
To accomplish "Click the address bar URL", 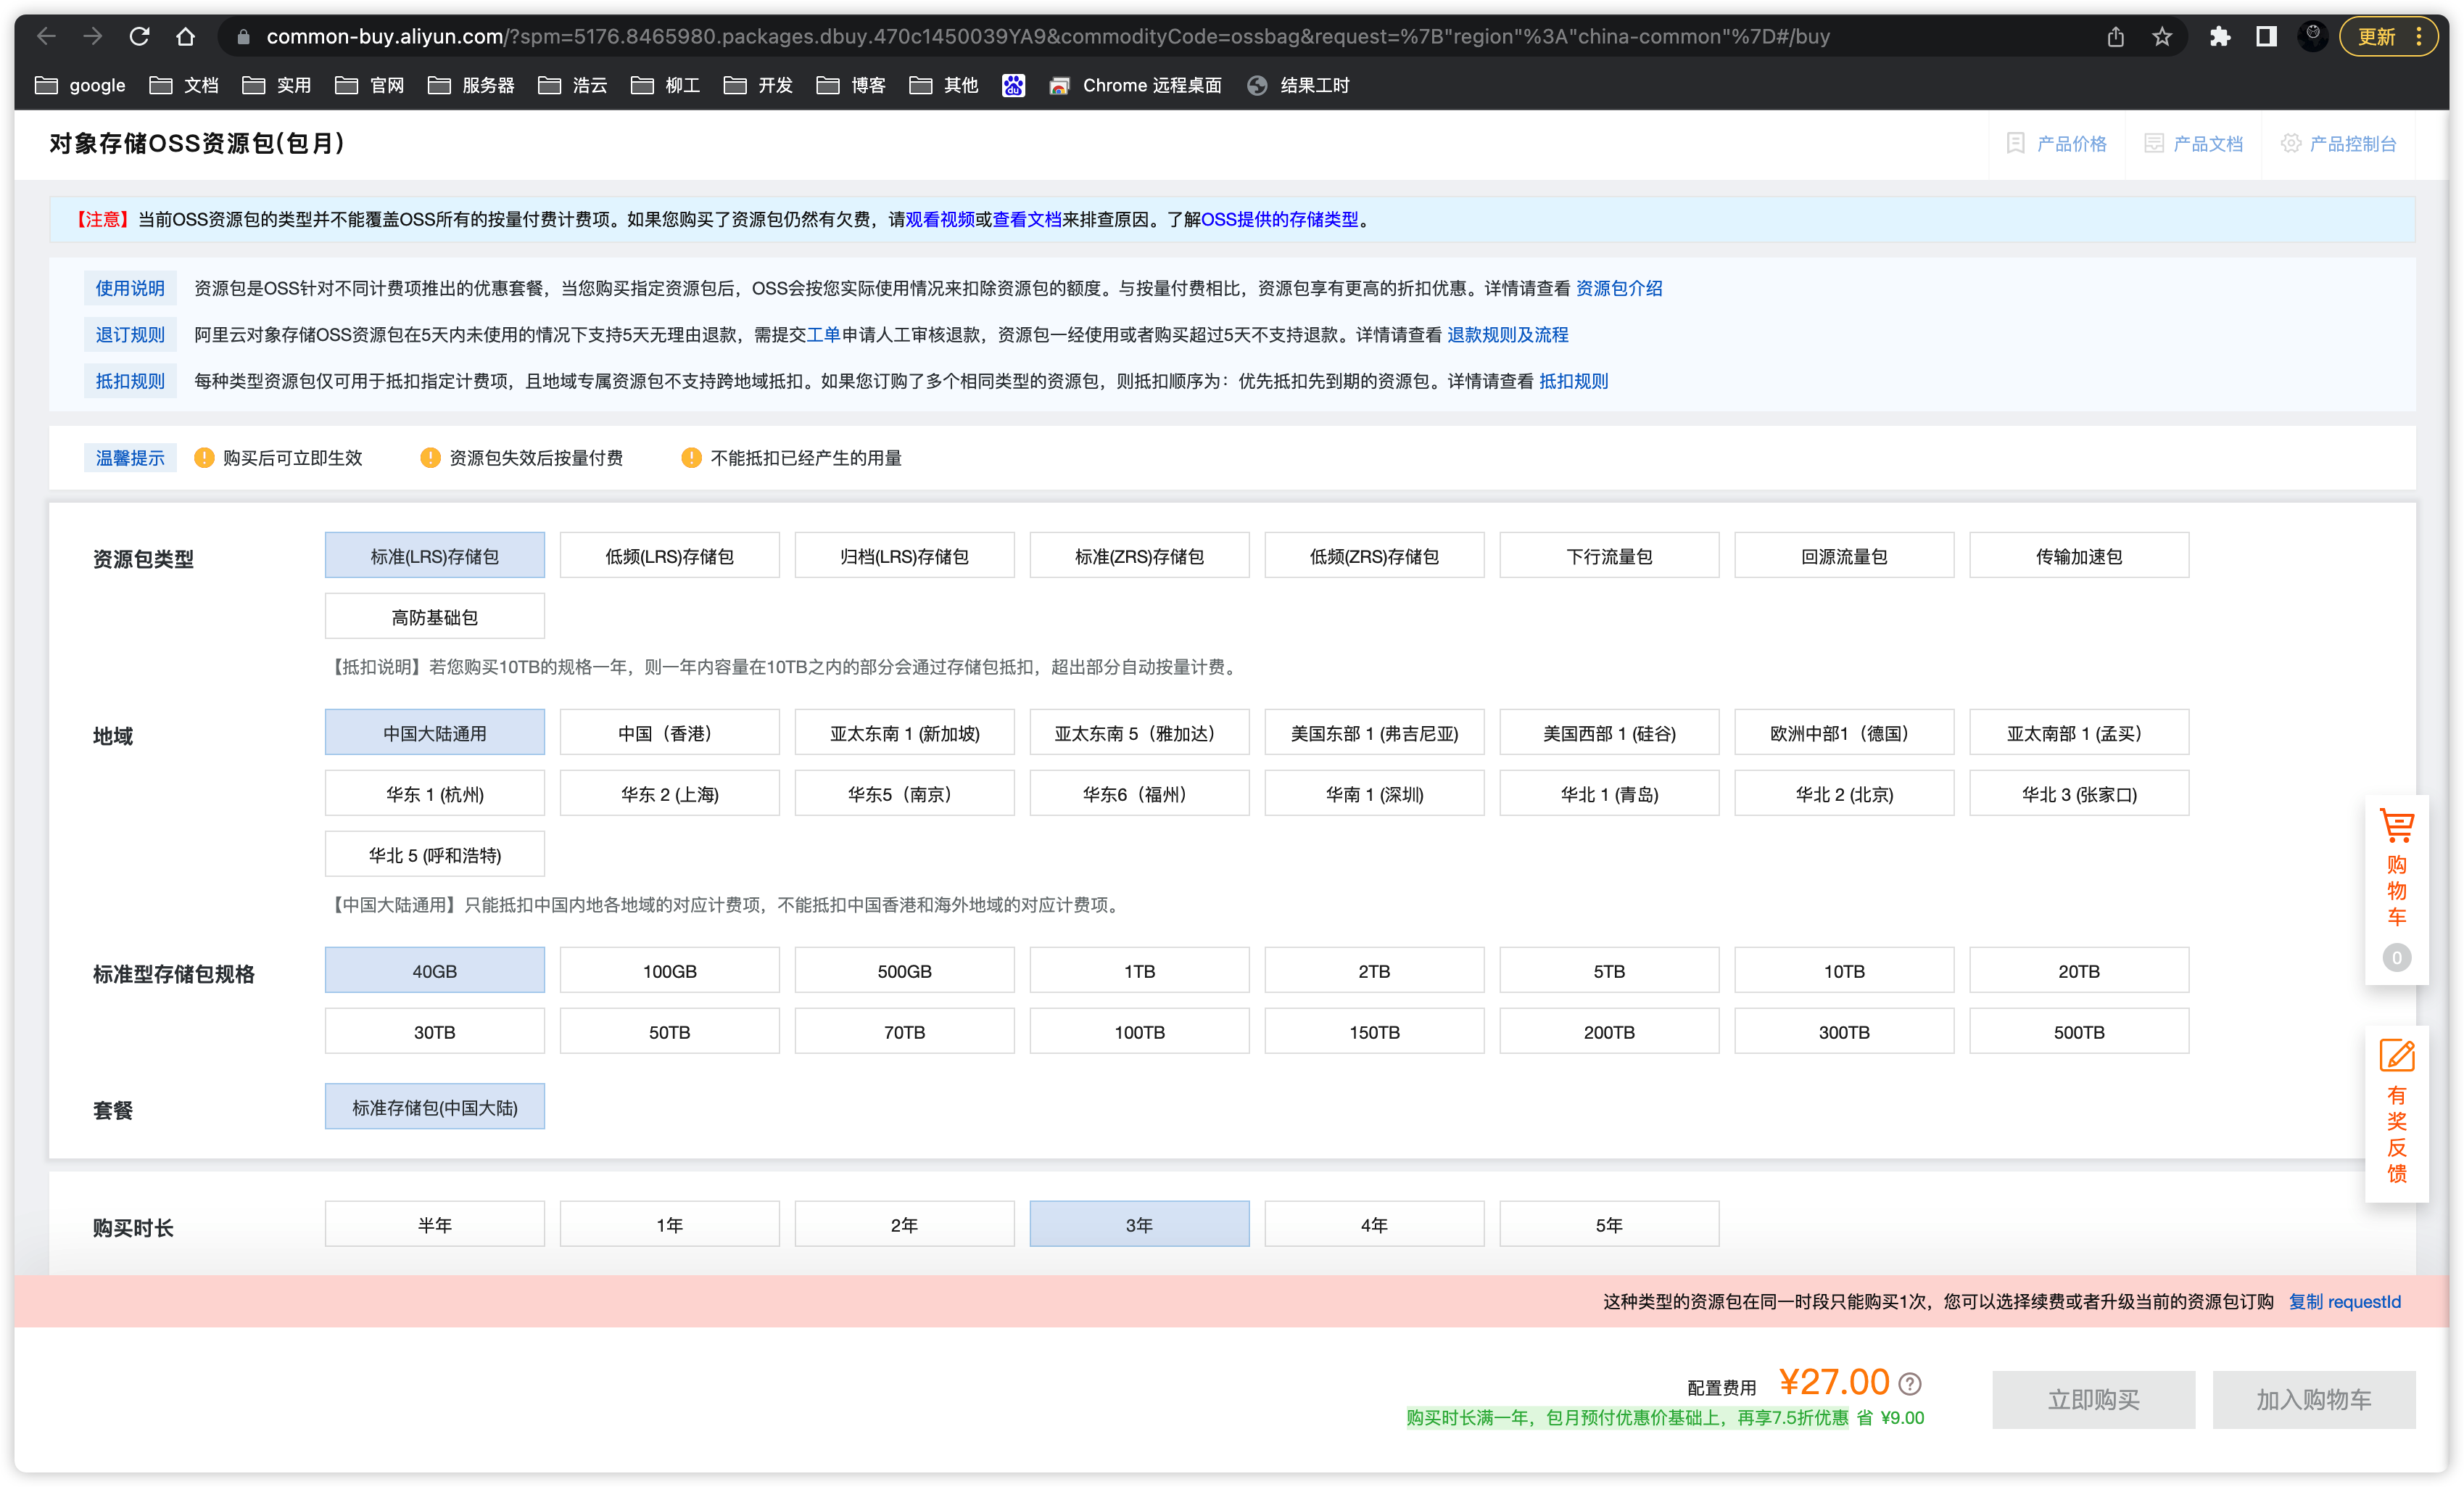I will [x=1047, y=37].
